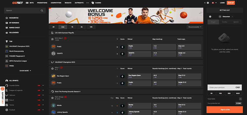247x115 pixels.
Task: Pick GIANTX winner odds 2.67
Action: click(139, 54)
